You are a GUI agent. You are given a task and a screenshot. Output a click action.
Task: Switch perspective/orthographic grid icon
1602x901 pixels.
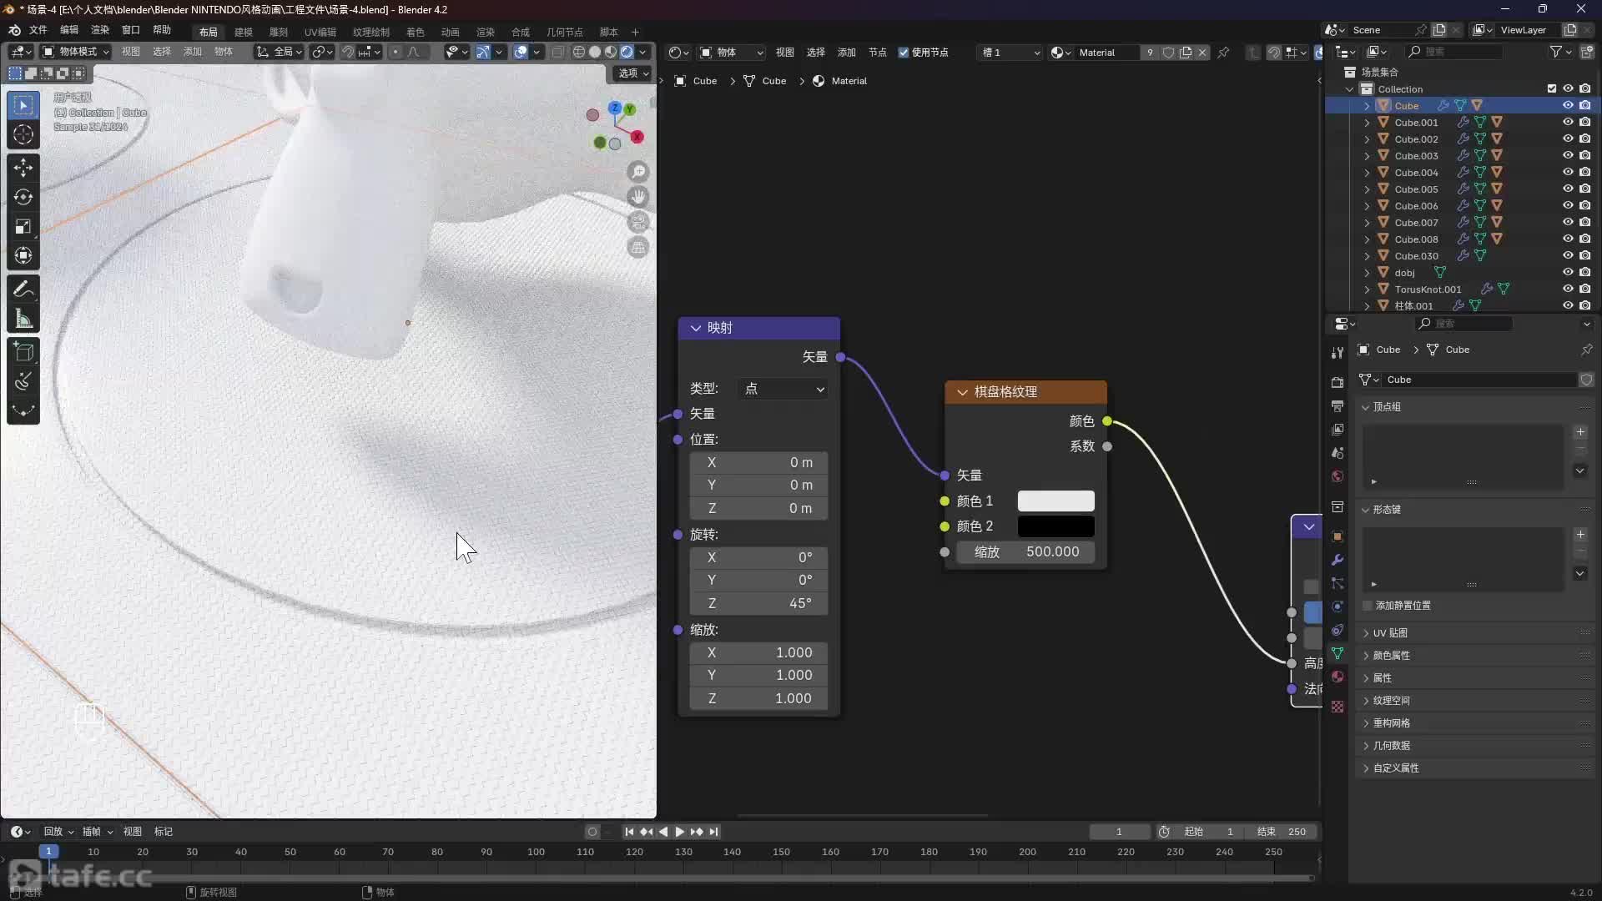pos(638,247)
